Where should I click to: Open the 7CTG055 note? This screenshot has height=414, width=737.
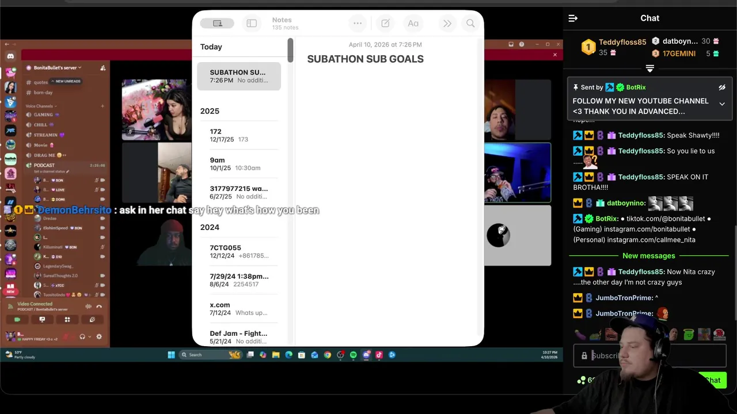[239, 251]
